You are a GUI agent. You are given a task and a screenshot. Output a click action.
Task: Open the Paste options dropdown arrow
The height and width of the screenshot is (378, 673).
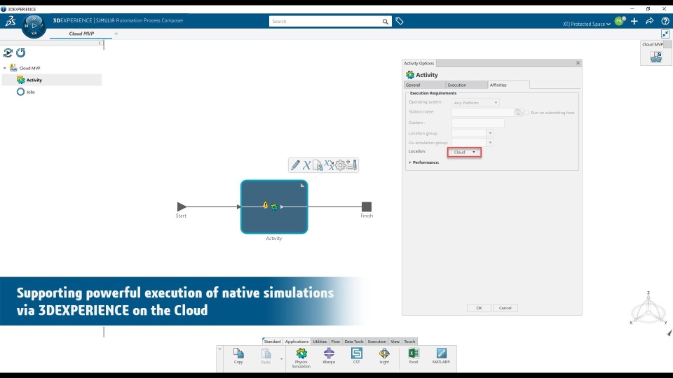point(282,358)
